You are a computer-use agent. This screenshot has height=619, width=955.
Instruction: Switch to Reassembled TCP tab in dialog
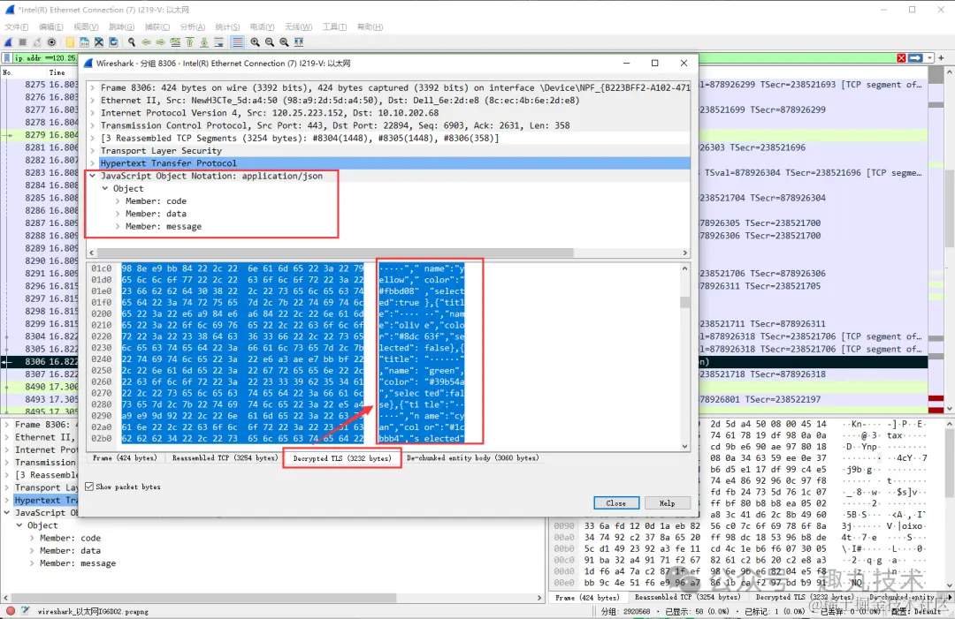coord(225,458)
